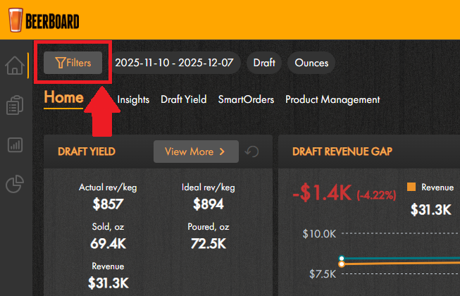
Task: Click the Draft filter chip
Action: tap(264, 63)
